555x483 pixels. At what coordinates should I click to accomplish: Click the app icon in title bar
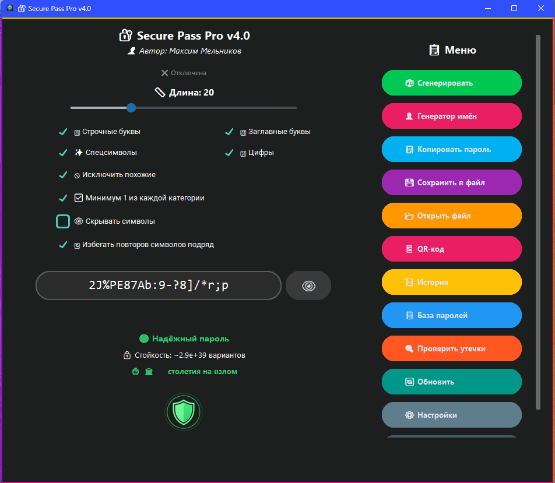point(10,8)
